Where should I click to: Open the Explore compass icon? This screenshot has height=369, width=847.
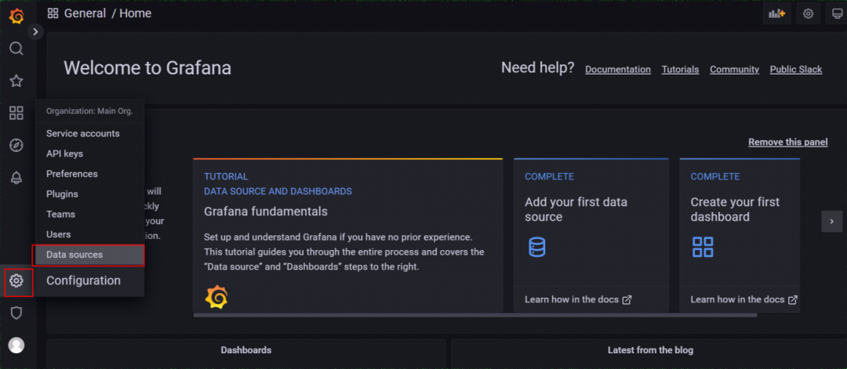[x=16, y=145]
